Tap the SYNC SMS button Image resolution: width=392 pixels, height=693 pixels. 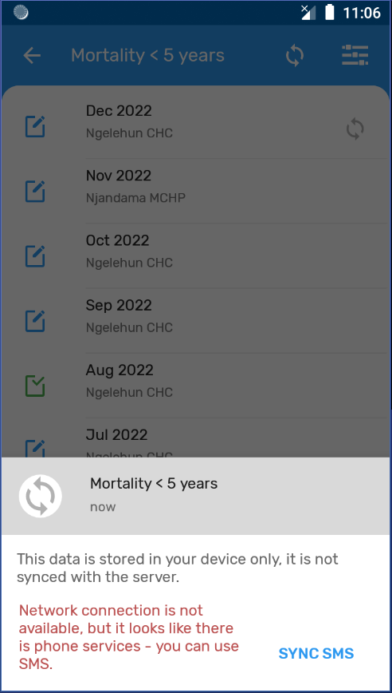coord(316,653)
